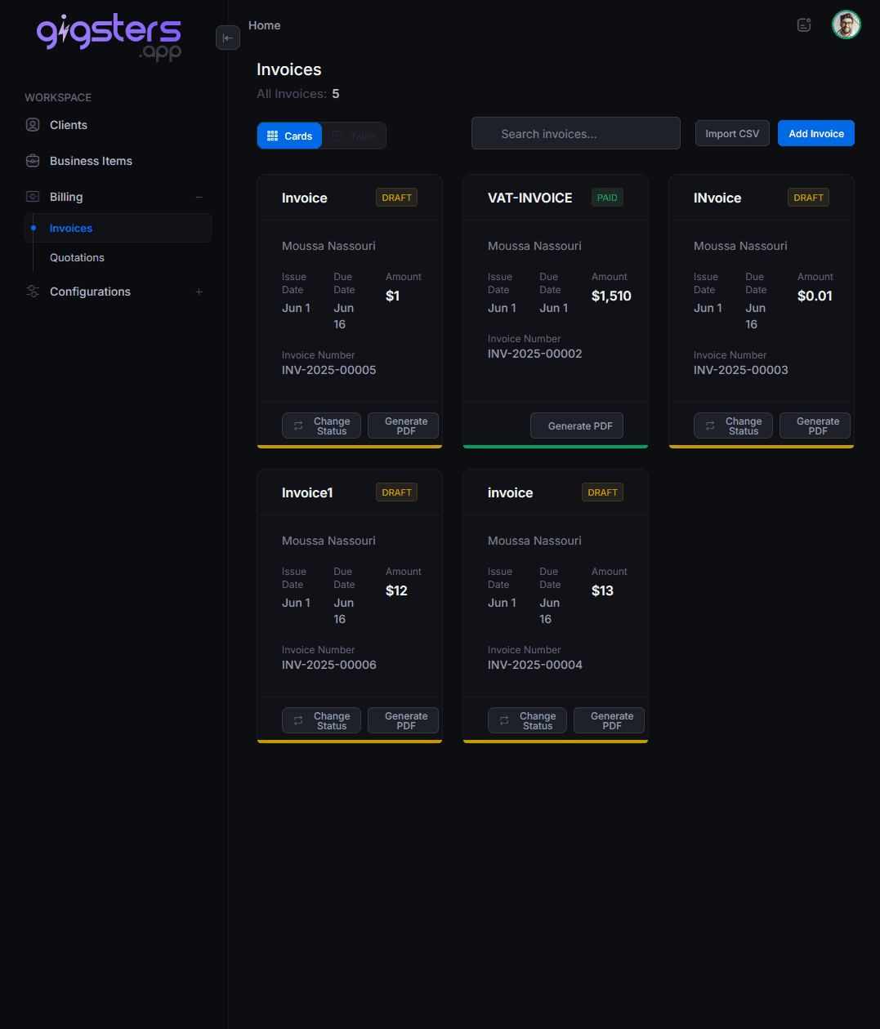Click the table icon on Table tab
The width and height of the screenshot is (880, 1029).
click(x=337, y=136)
